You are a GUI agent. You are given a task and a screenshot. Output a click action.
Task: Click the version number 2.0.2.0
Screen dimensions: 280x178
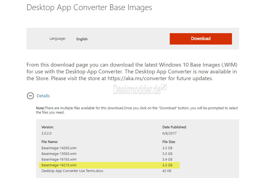(x=46, y=133)
